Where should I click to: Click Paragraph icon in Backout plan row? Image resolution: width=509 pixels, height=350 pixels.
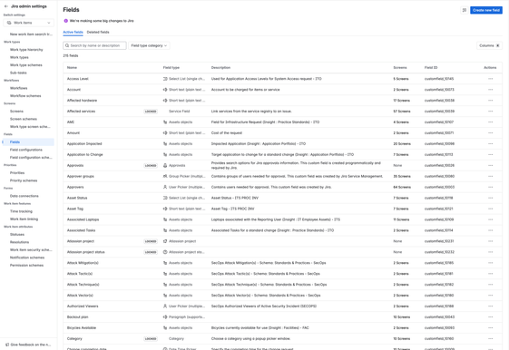(x=165, y=317)
